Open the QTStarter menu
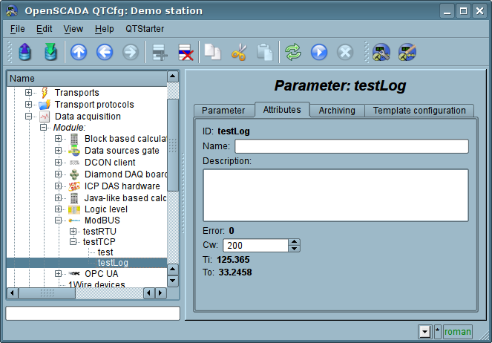The width and height of the screenshot is (492, 343). point(145,28)
